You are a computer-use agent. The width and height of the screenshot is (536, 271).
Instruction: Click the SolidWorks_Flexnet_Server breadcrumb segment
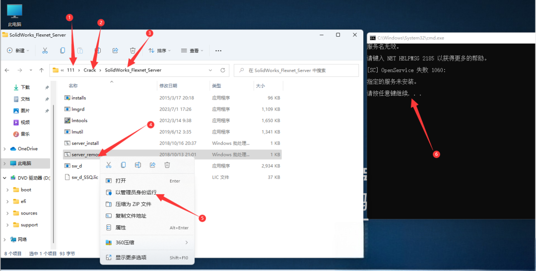(133, 70)
